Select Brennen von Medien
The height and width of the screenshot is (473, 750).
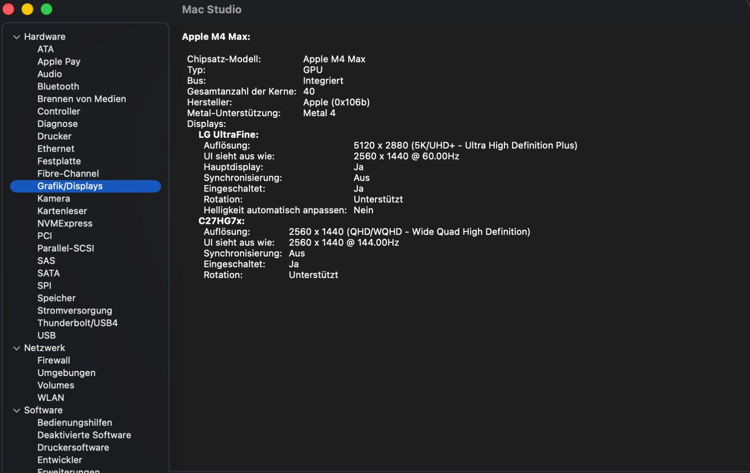click(82, 99)
